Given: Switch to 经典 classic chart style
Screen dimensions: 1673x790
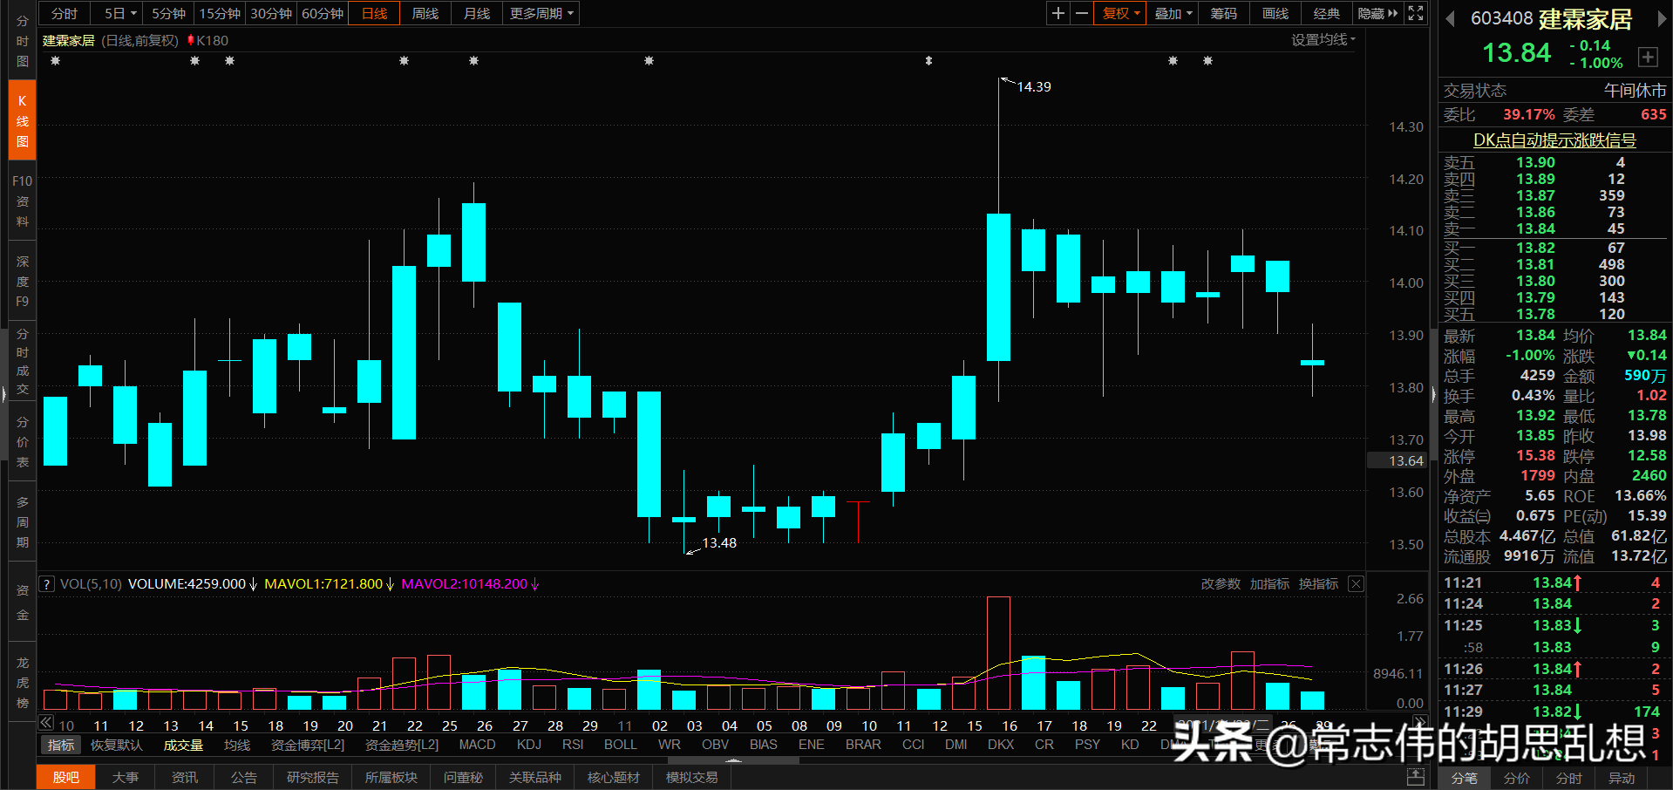Looking at the screenshot, I should pos(1326,13).
